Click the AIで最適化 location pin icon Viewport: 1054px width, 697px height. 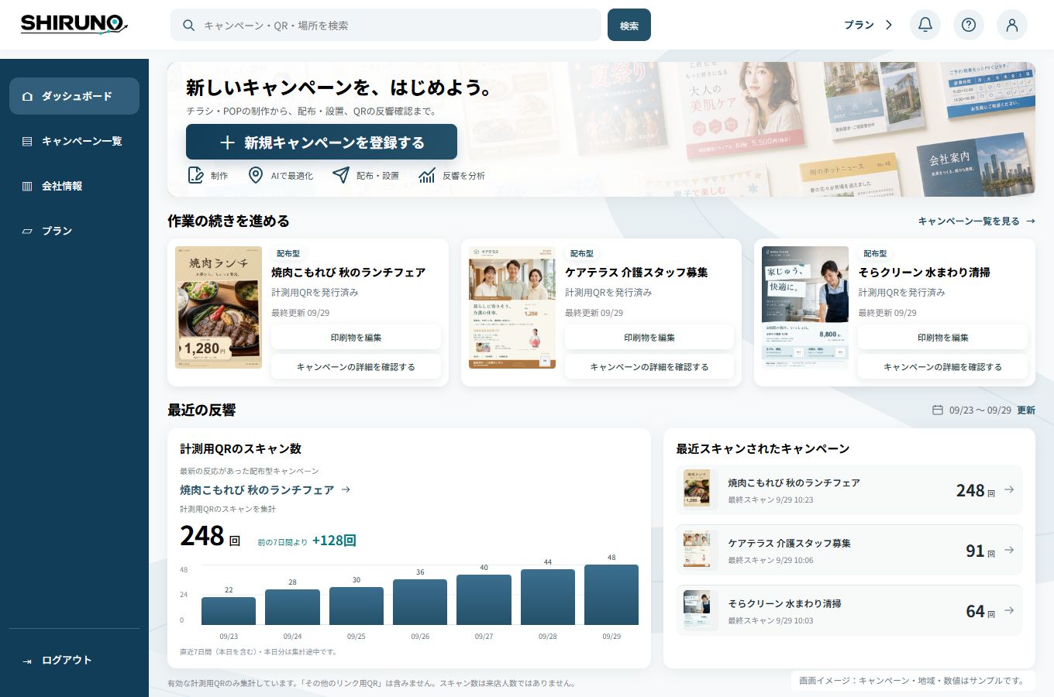click(255, 175)
